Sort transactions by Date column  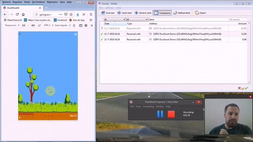[115, 24]
